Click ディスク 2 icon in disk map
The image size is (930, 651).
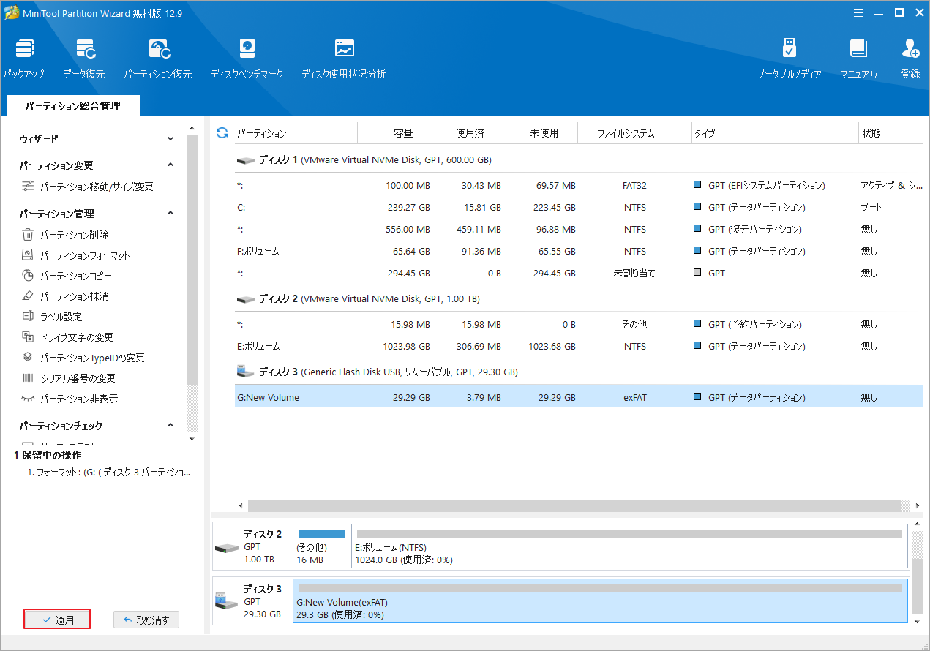(227, 548)
